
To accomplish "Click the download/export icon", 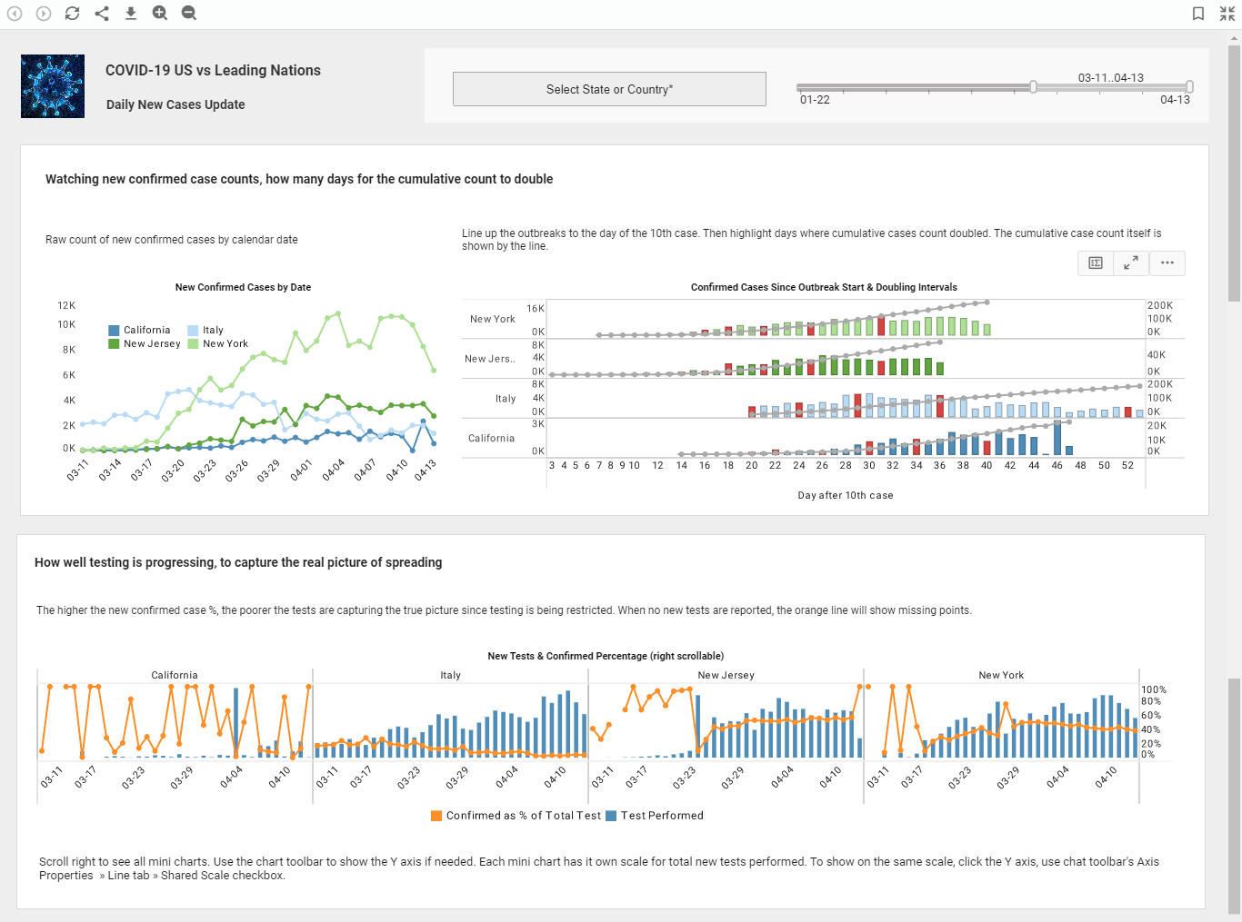I will click(x=131, y=14).
